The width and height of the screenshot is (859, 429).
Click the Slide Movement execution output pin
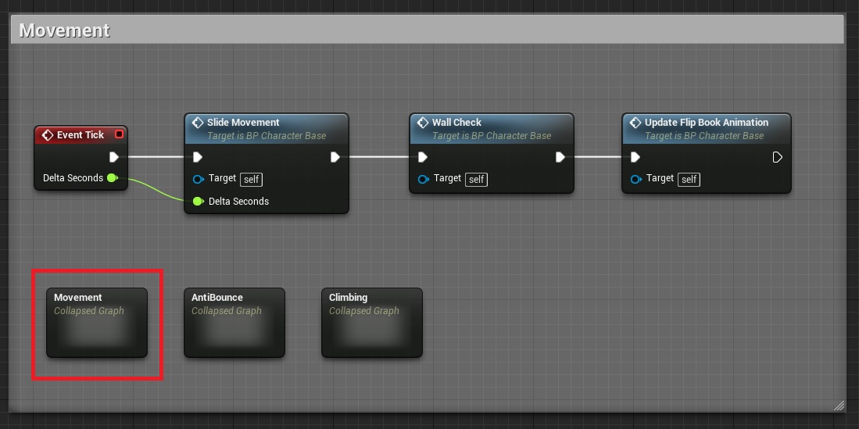[x=335, y=157]
